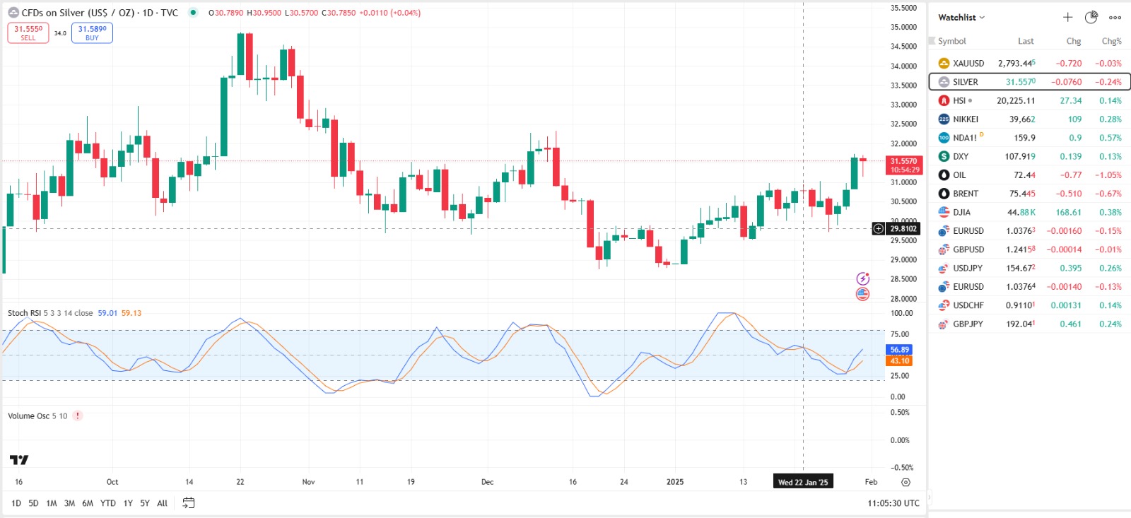
Task: Toggle the green market status dot
Action: click(193, 13)
